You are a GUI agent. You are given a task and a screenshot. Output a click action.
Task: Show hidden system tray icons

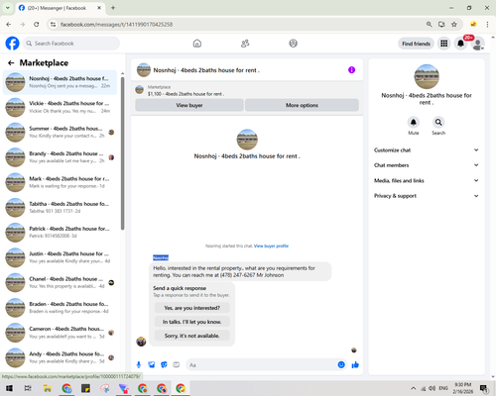[x=414, y=388]
